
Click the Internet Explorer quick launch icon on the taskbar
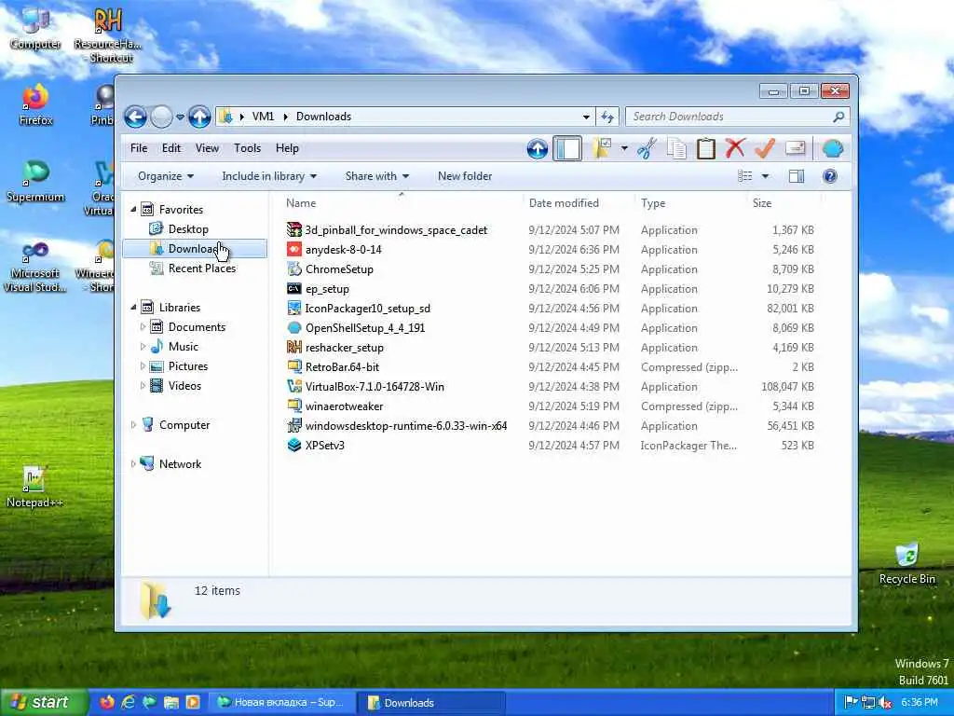[x=128, y=703]
